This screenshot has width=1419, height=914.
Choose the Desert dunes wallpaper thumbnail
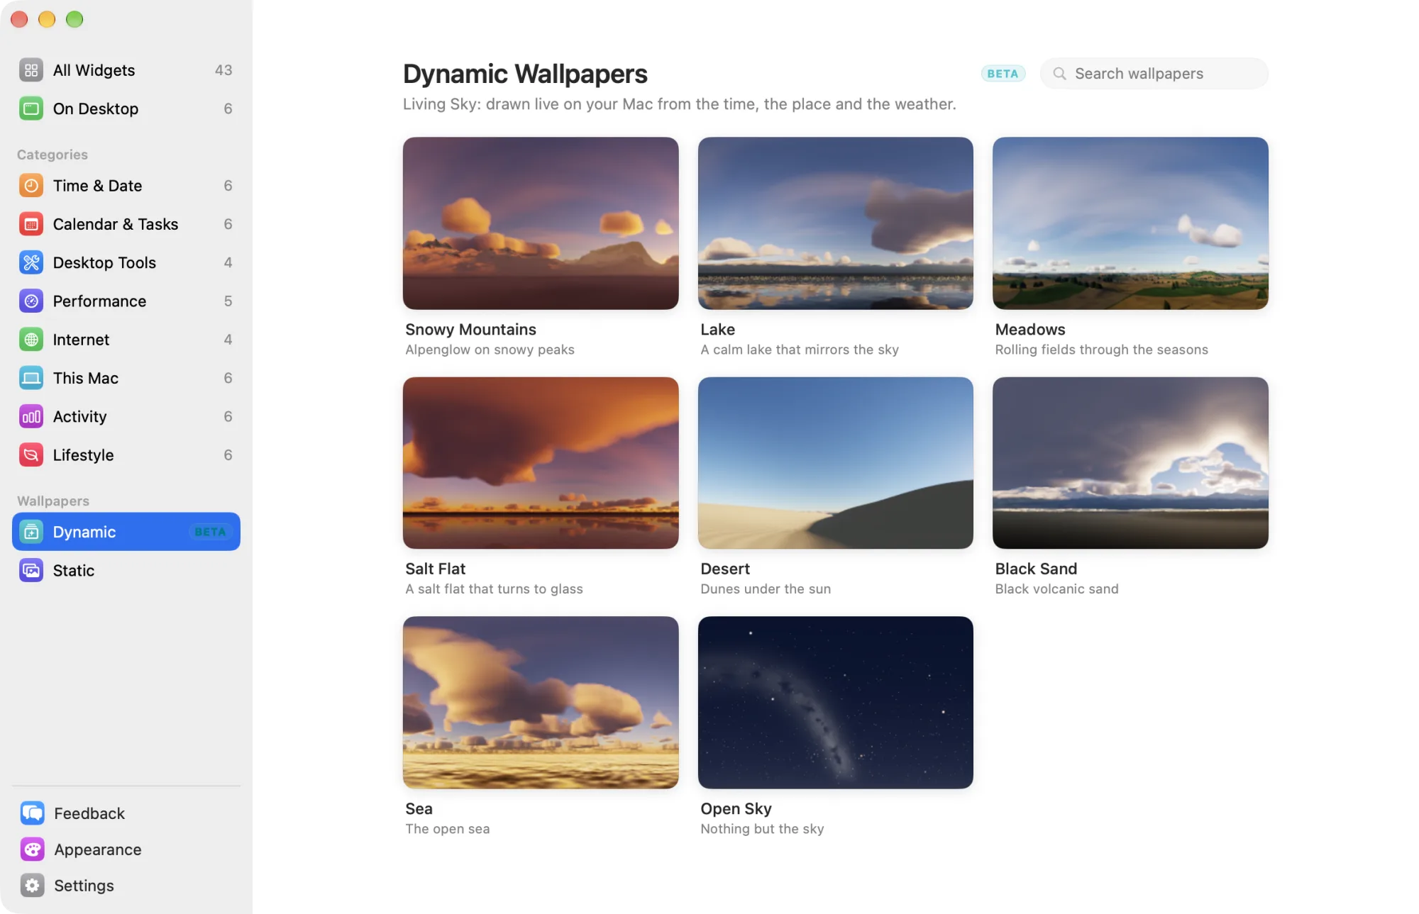[835, 463]
